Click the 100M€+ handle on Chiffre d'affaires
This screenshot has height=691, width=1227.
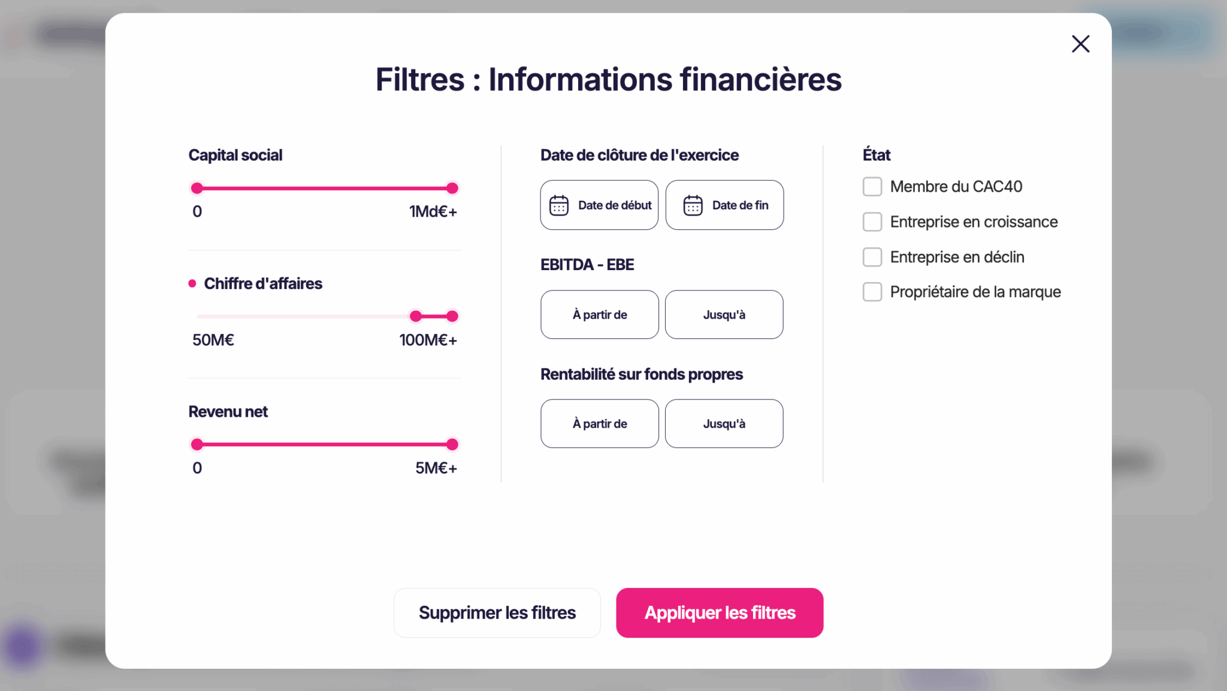[x=453, y=316]
